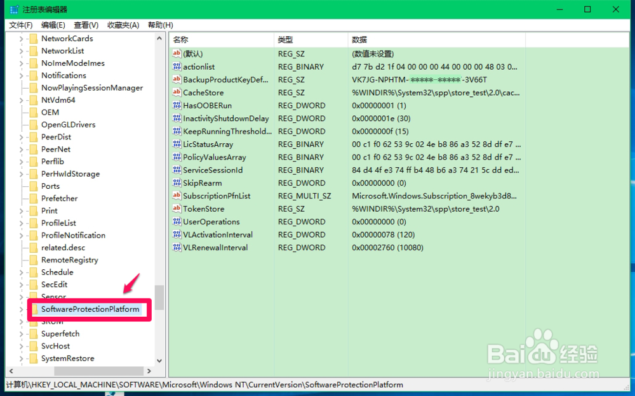Click the related.desc folder icon
This screenshot has height=396, width=635.
click(x=33, y=247)
